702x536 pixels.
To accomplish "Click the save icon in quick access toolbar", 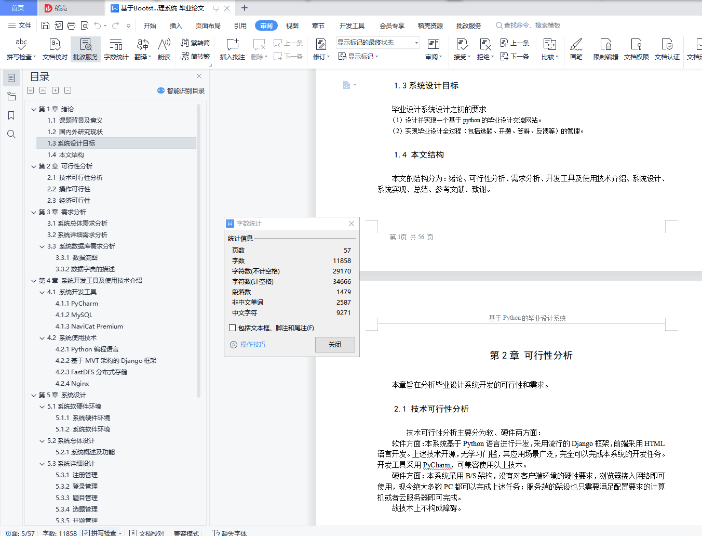I will coord(45,25).
